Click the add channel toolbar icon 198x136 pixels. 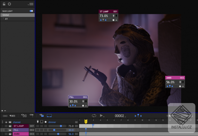point(12,116)
